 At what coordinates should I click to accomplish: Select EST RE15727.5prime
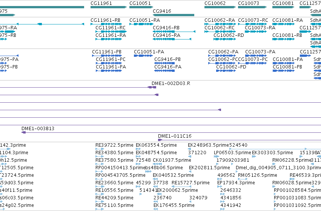tap(190, 183)
